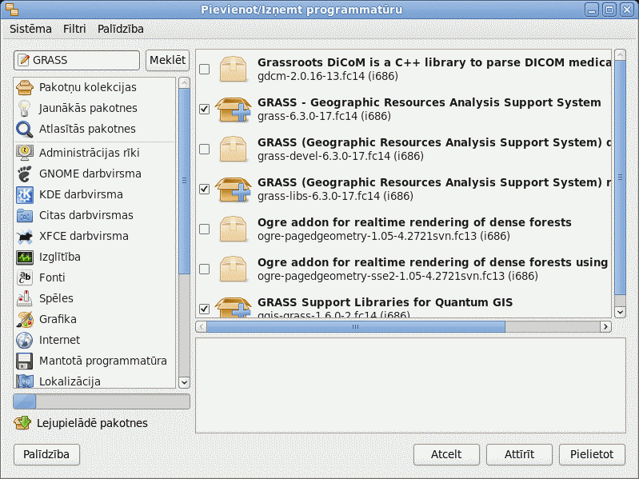Click the Attīrīt button

tap(519, 454)
